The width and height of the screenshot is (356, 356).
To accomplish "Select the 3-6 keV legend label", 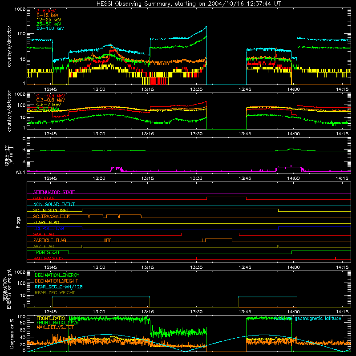I will (x=46, y=11).
